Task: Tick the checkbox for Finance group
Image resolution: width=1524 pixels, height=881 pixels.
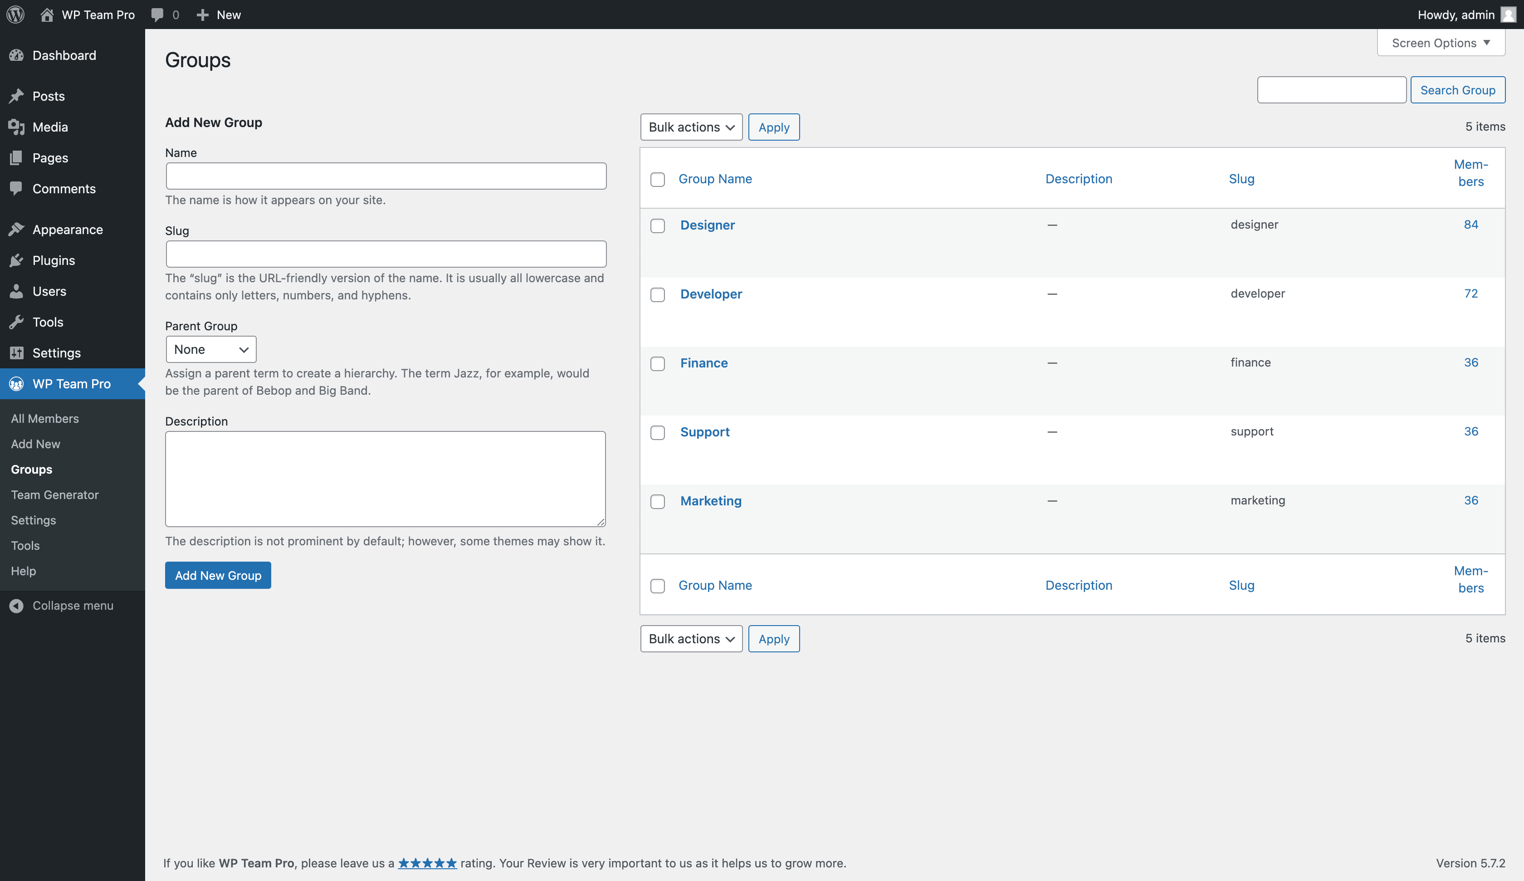Action: (x=657, y=364)
